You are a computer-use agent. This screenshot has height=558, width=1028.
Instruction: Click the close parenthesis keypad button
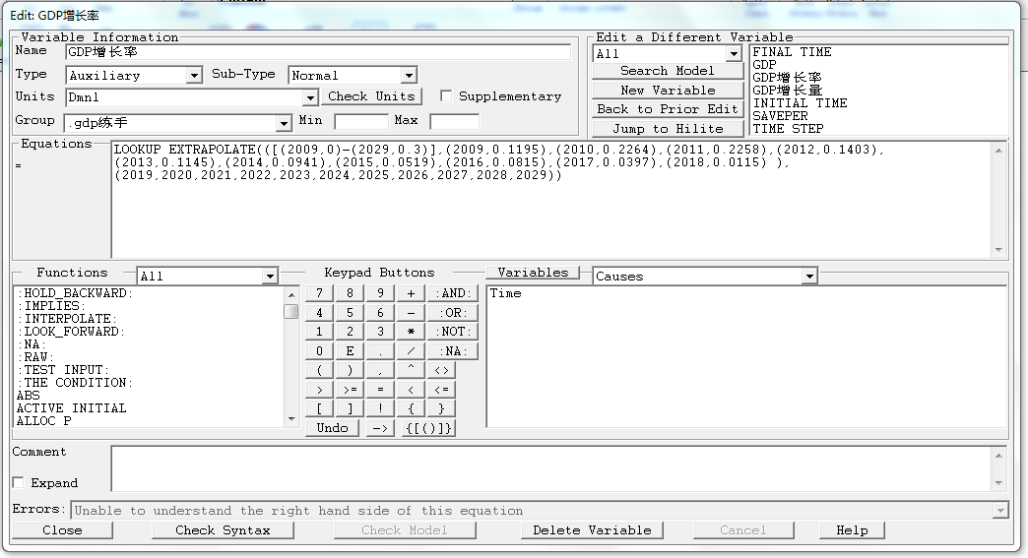click(x=351, y=371)
